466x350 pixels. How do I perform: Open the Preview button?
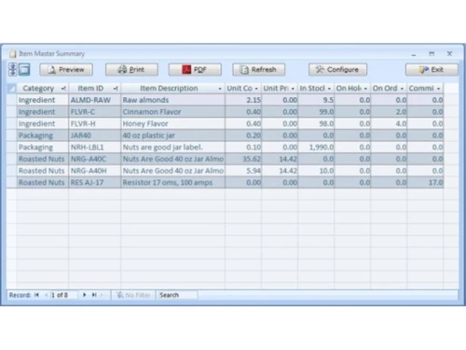pos(66,70)
